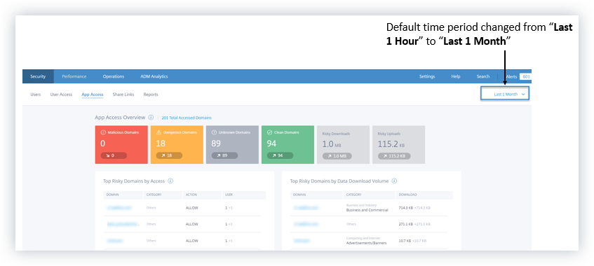Open ADM Analytics in the top bar
This screenshot has height=266, width=594.
[154, 76]
